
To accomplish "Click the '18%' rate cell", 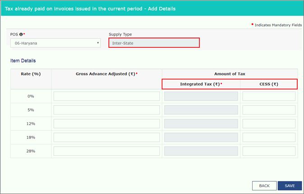I will click(31, 137).
